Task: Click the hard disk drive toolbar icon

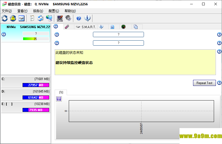Action: (x=22, y=18)
